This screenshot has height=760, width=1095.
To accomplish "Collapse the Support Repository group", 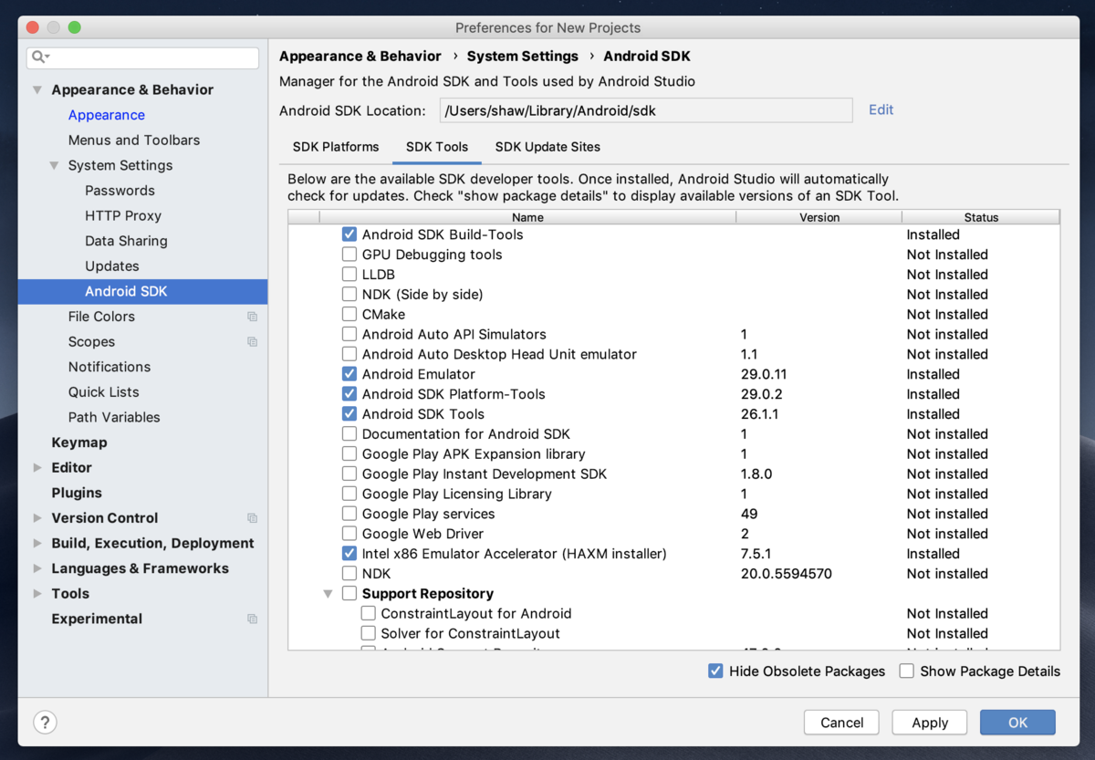I will tap(328, 593).
